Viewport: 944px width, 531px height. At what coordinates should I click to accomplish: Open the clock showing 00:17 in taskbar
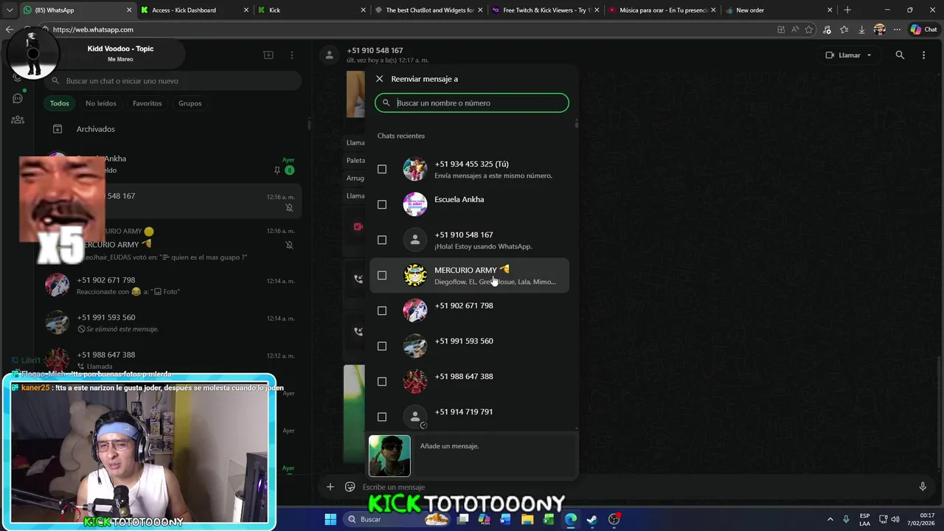(922, 519)
